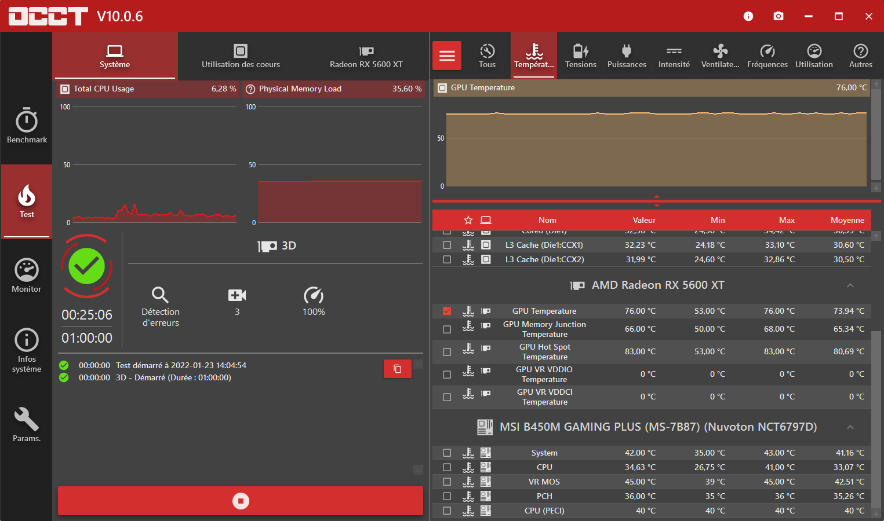Sort sensors by Moyenne column
Screen dimensions: 884x521
[x=847, y=220]
